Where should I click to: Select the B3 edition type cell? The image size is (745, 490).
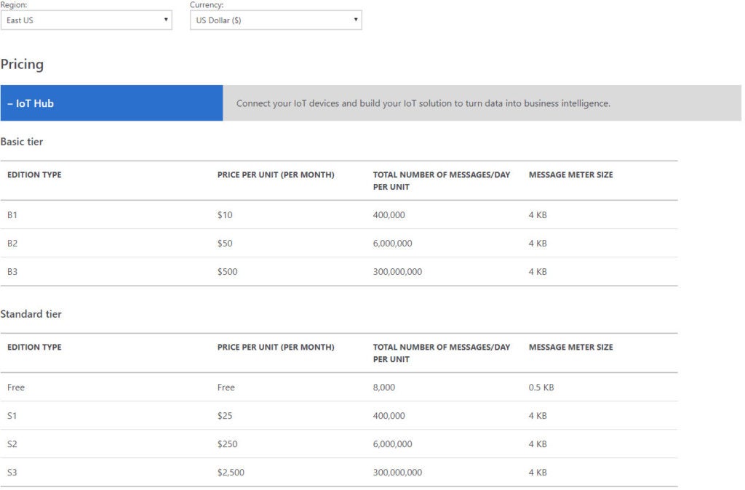click(12, 272)
